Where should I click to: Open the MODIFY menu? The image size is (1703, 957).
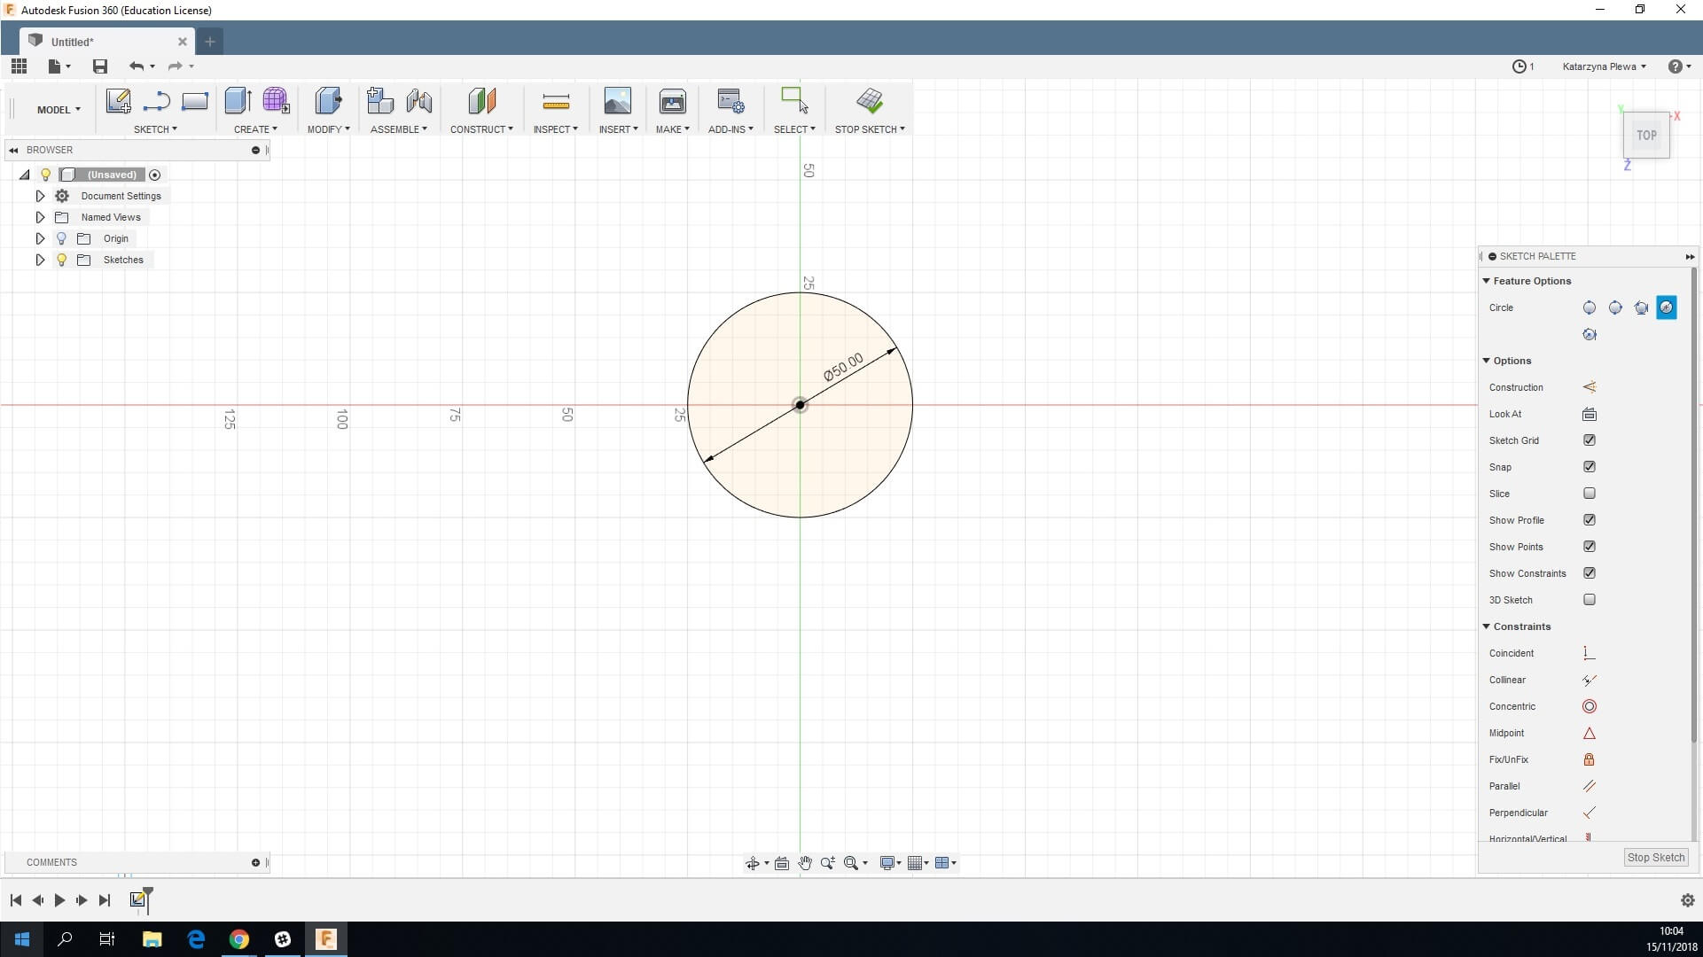(329, 129)
